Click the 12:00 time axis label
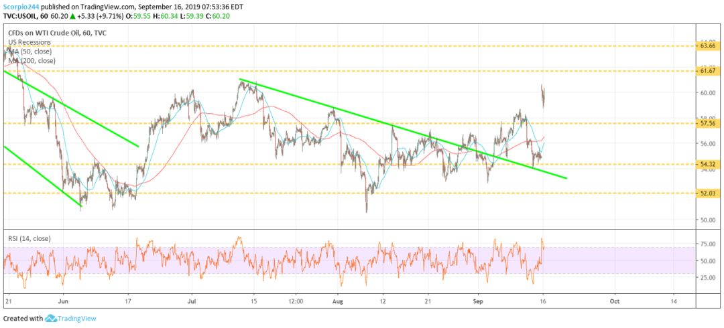Image resolution: width=724 pixels, height=328 pixels. tap(295, 300)
